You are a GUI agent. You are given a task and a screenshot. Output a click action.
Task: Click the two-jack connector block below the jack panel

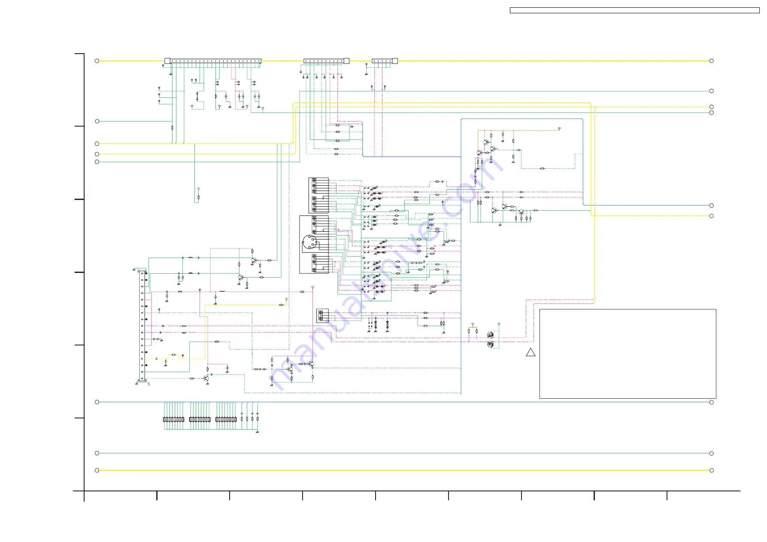pos(323,316)
